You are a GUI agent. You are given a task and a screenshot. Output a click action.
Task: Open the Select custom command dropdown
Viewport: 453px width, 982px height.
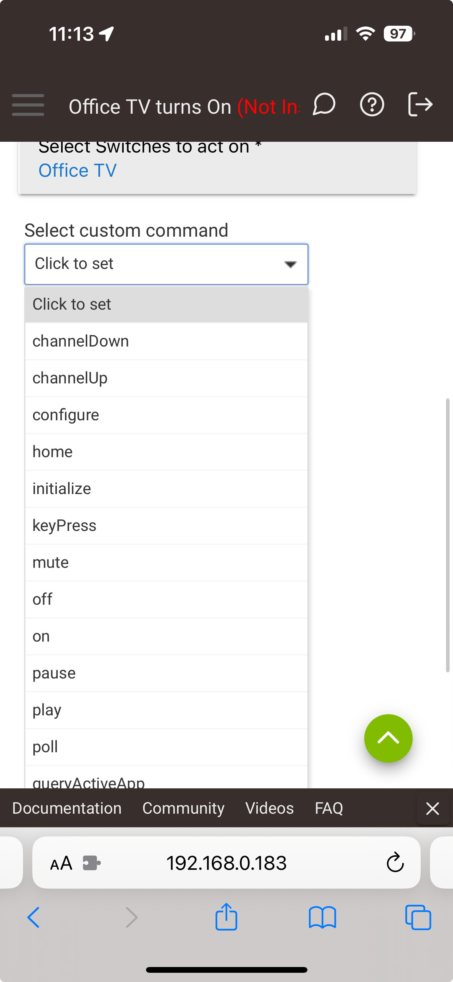pos(166,264)
